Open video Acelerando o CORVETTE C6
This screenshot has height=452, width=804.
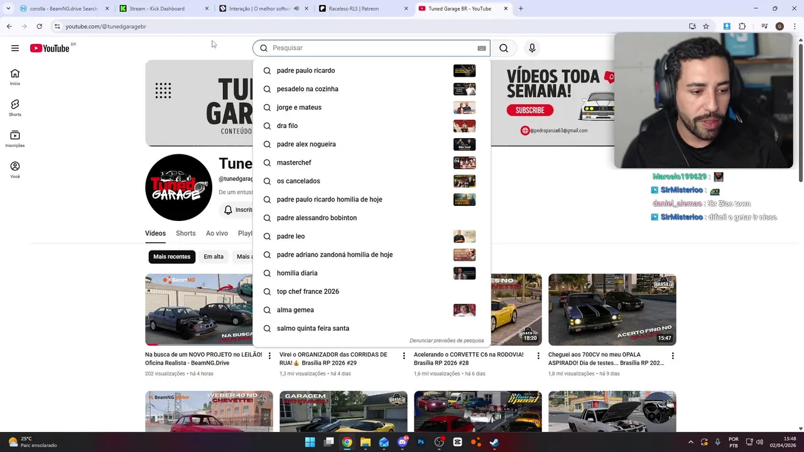[469, 358]
